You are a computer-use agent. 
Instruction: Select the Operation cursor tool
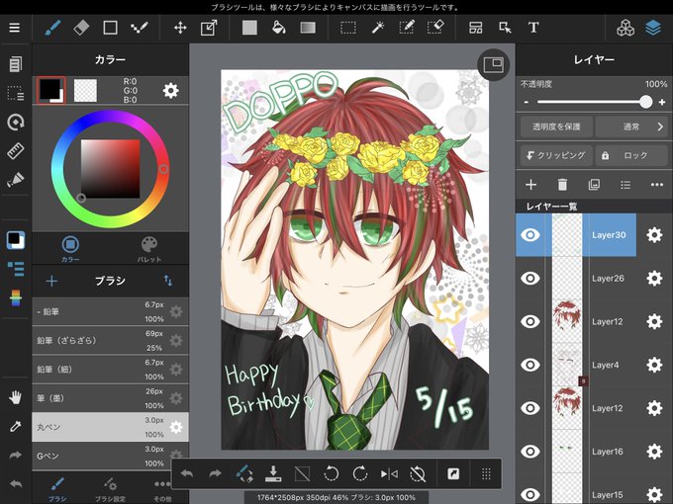(505, 28)
